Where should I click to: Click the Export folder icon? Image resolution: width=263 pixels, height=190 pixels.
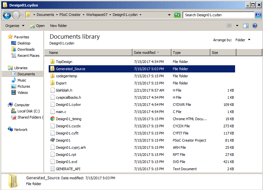tap(52, 83)
